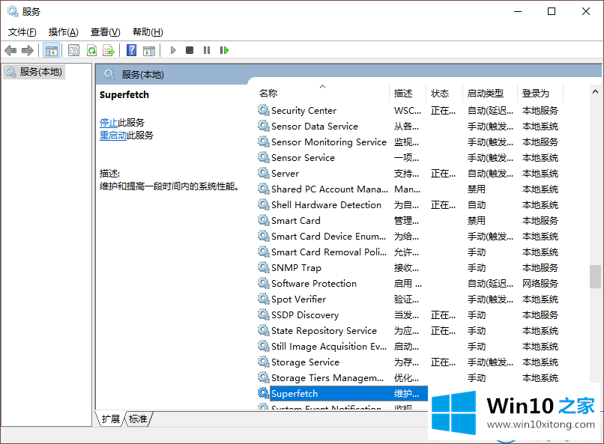Image resolution: width=604 pixels, height=444 pixels.
Task: Open the 操作(A) menu
Action: click(x=64, y=32)
